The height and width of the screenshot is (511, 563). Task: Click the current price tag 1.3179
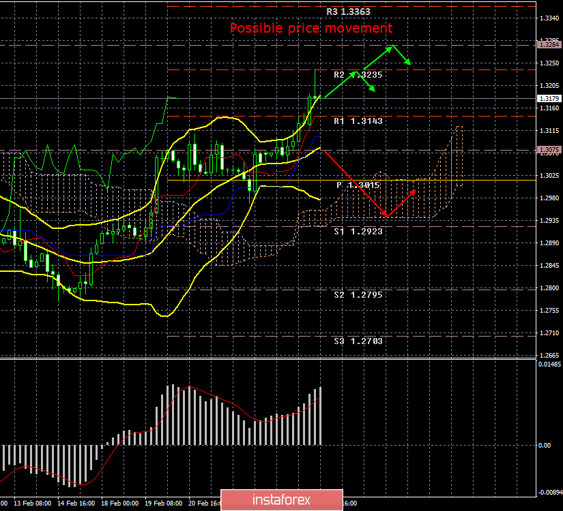(549, 98)
